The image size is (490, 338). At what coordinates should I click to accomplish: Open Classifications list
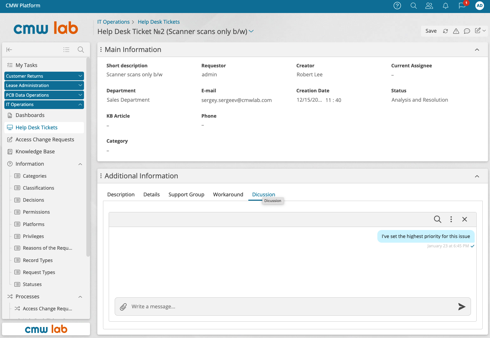click(x=38, y=188)
